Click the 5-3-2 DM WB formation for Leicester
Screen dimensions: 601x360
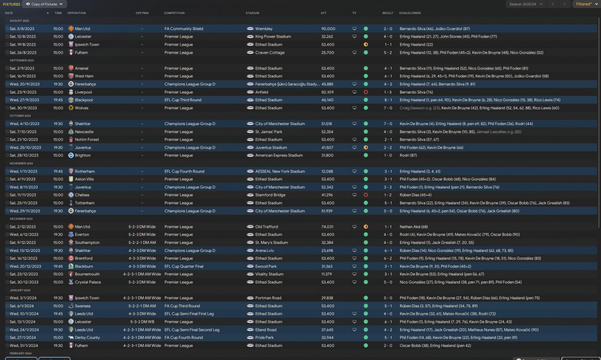(x=142, y=322)
